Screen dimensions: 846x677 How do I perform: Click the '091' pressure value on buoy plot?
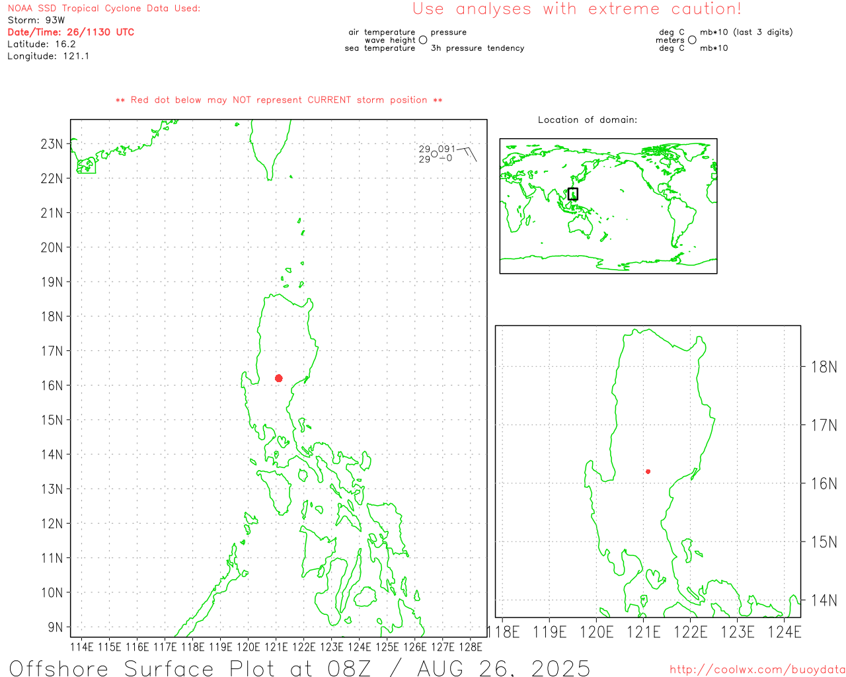(447, 149)
